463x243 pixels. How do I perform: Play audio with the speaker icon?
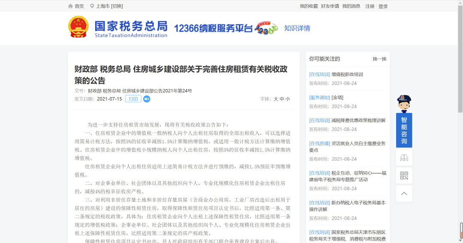(x=147, y=99)
